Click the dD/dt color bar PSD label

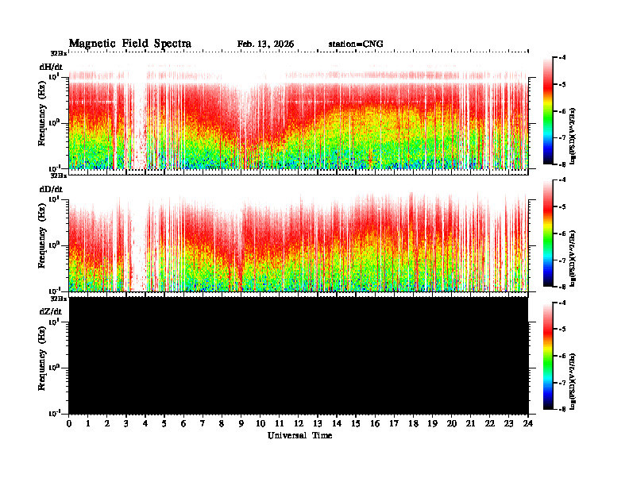573,258
